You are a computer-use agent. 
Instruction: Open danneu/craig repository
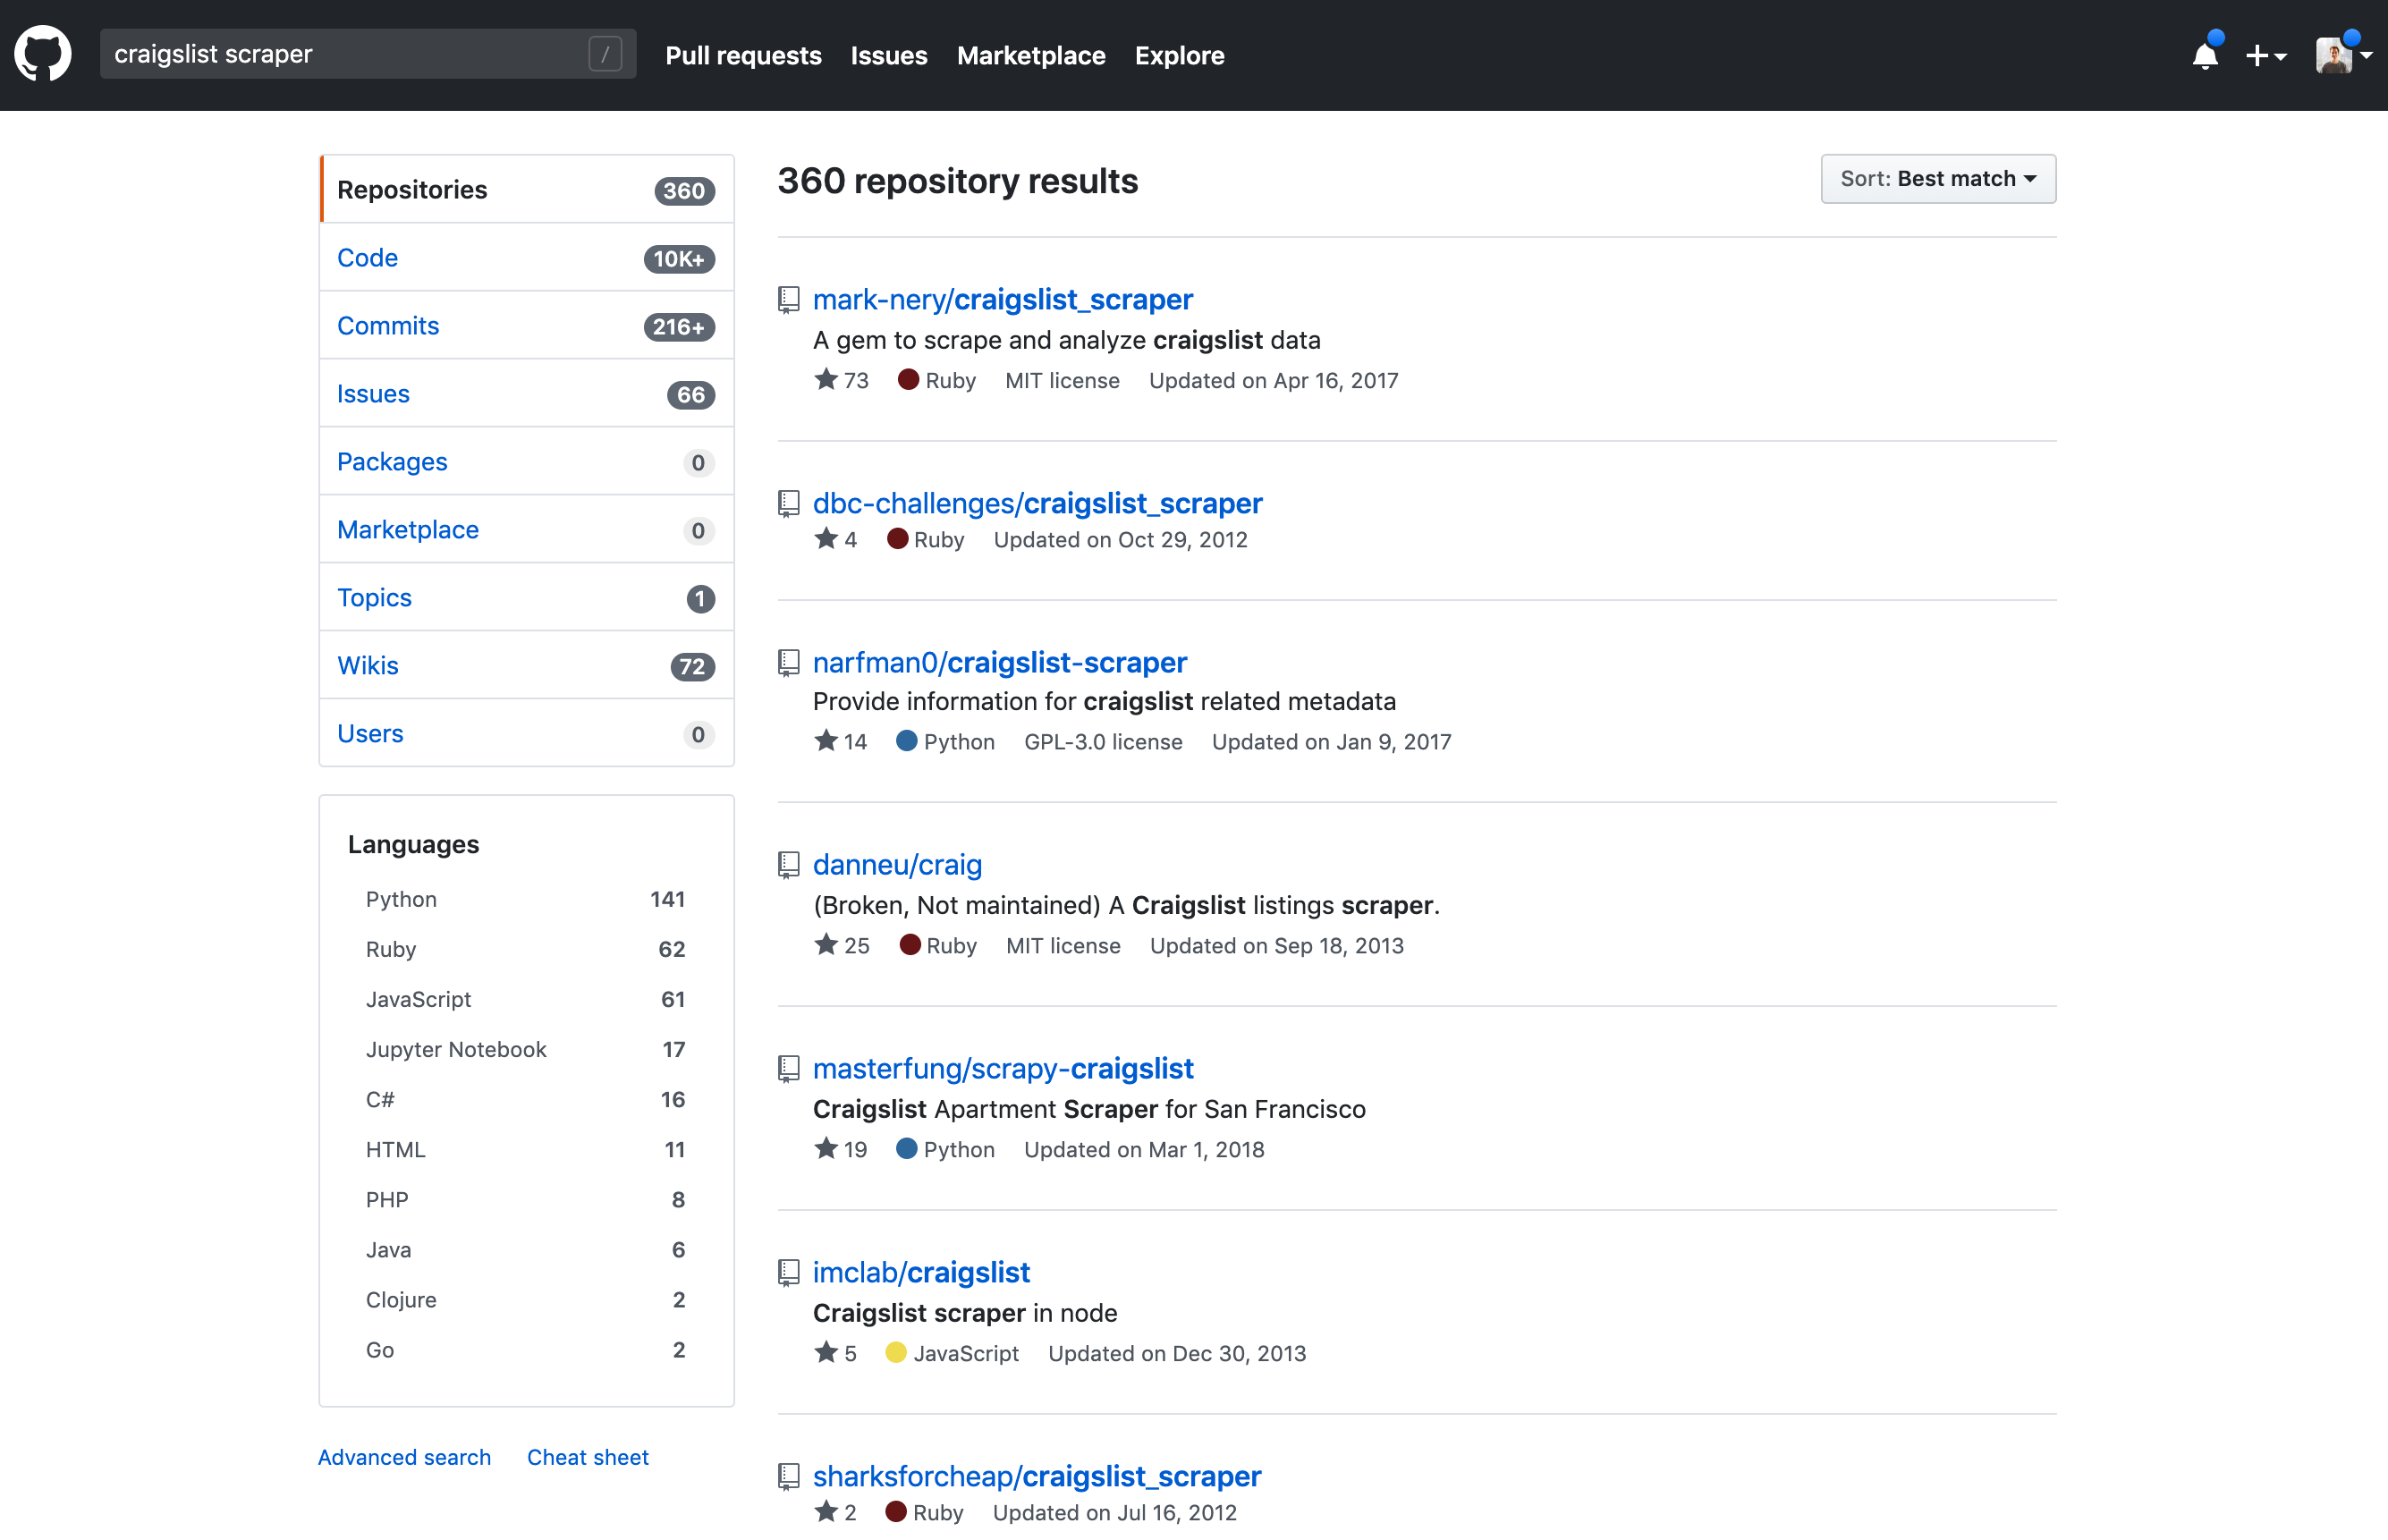click(x=897, y=864)
